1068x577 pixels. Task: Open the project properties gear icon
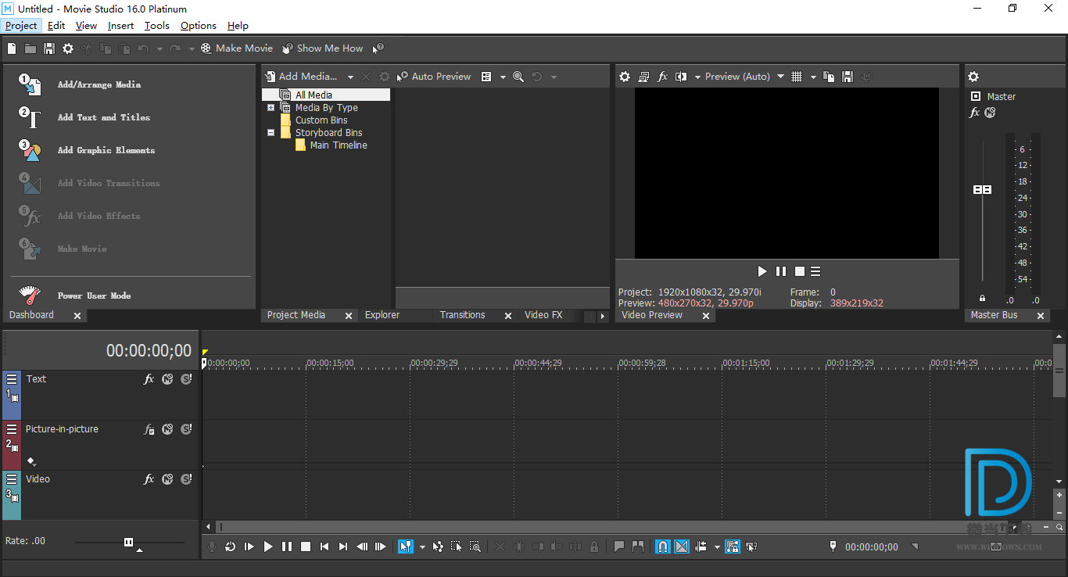coord(68,48)
